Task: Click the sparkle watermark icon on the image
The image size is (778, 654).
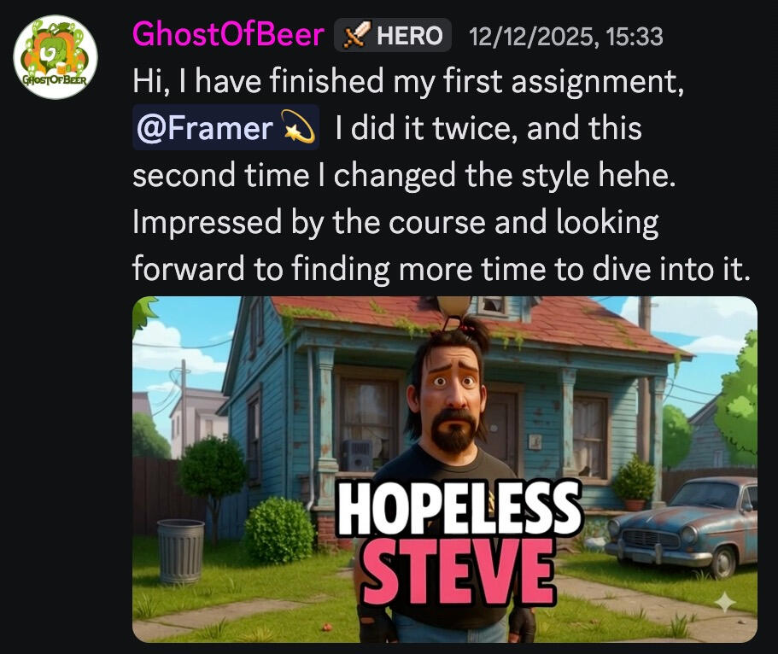Action: point(724,603)
